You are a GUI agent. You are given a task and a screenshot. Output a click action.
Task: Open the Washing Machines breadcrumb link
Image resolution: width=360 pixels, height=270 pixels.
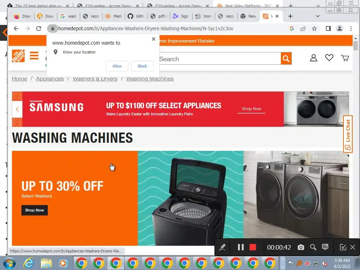coord(150,79)
